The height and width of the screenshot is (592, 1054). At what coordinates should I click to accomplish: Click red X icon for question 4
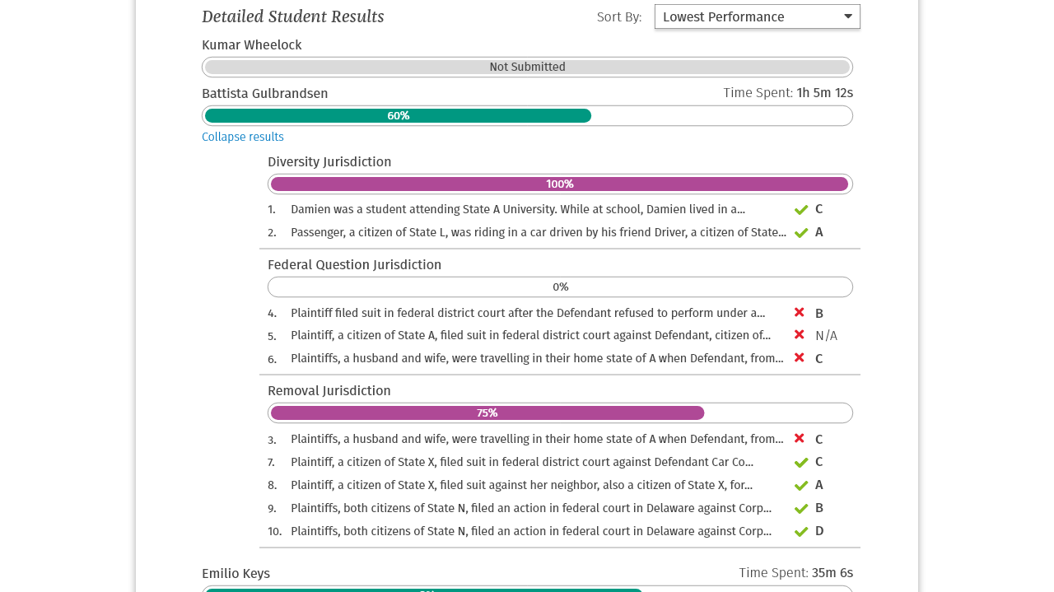pos(799,313)
